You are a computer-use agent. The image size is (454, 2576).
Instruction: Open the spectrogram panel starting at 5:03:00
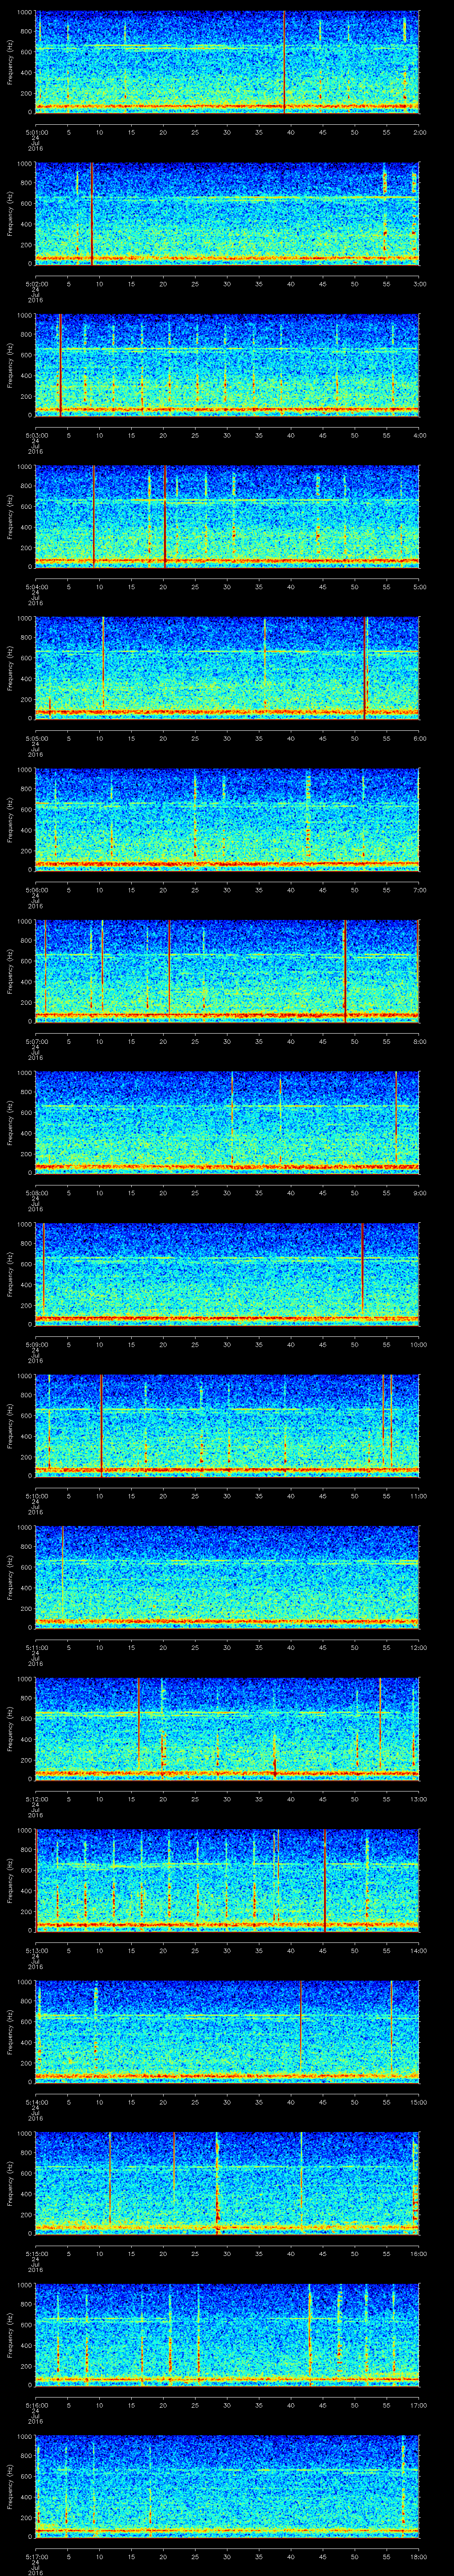pyautogui.click(x=227, y=365)
